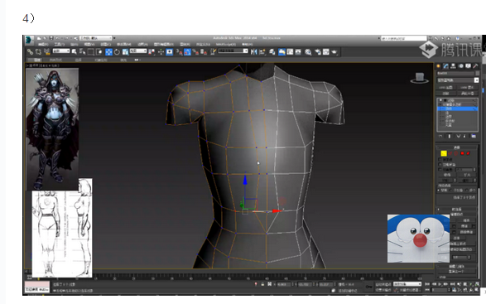The image size is (491, 304).
Task: Open the Select by Name dialog
Action: (x=82, y=51)
